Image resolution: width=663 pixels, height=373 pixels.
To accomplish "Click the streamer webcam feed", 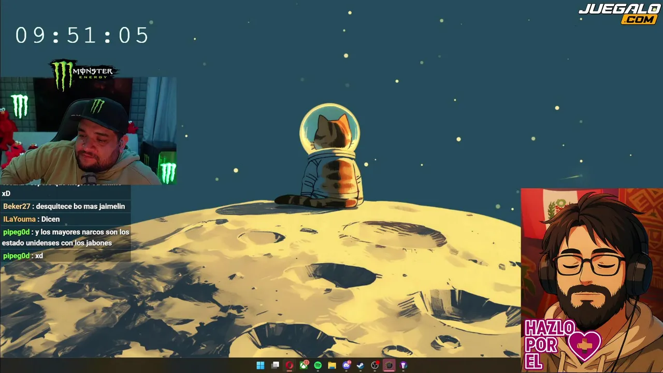I will (88, 131).
